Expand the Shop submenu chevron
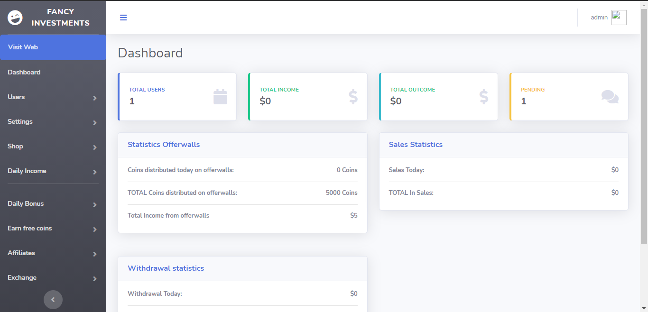 95,147
